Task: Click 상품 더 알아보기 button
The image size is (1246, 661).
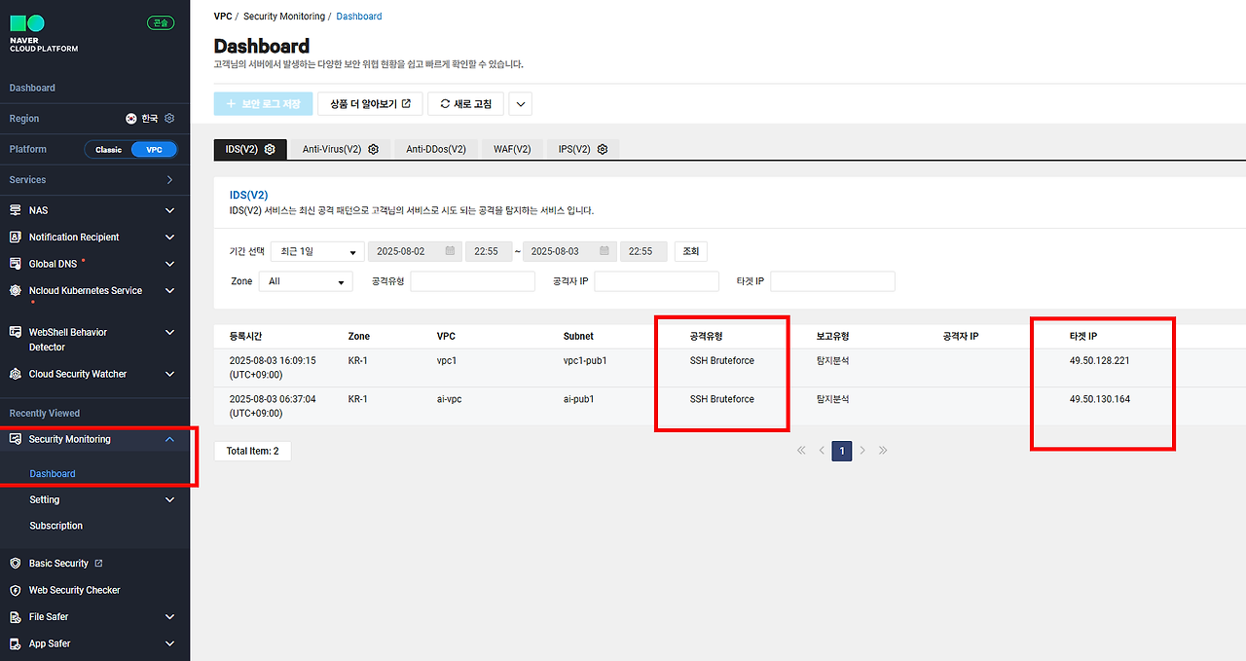Action: [370, 104]
